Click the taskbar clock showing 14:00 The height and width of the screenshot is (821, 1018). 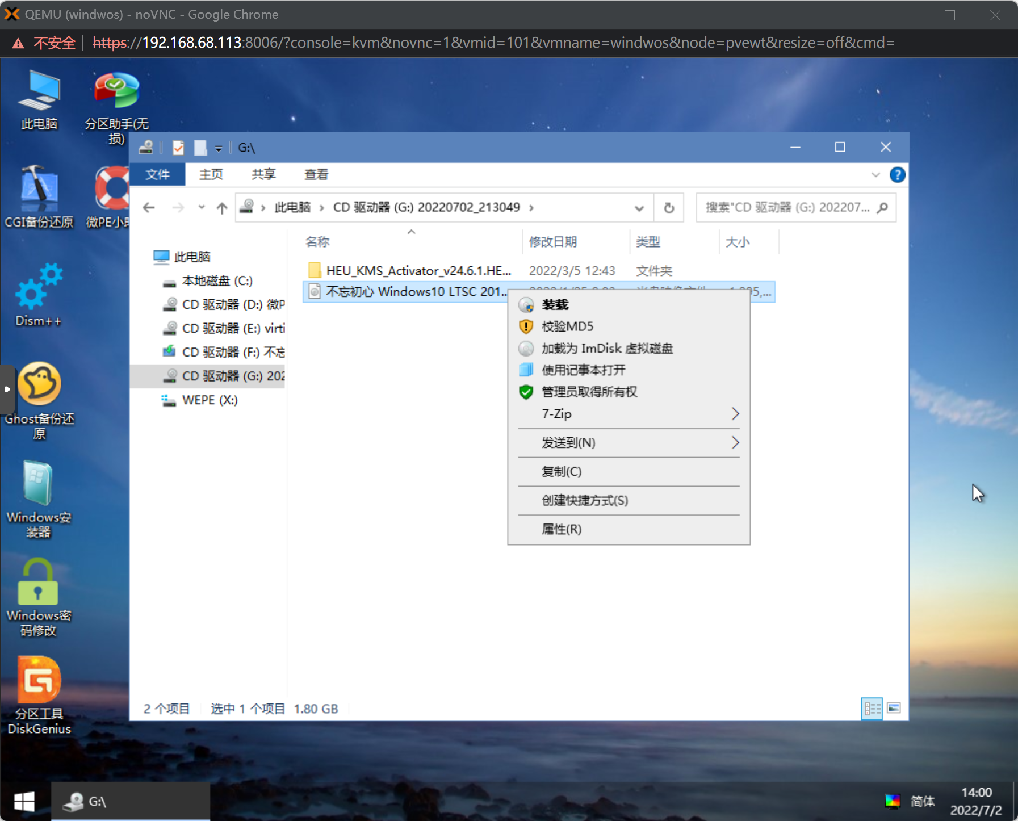click(x=976, y=801)
